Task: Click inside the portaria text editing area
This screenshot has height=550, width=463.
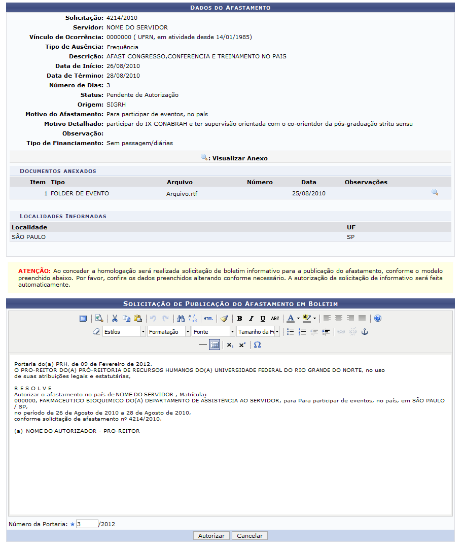Action: (x=231, y=435)
